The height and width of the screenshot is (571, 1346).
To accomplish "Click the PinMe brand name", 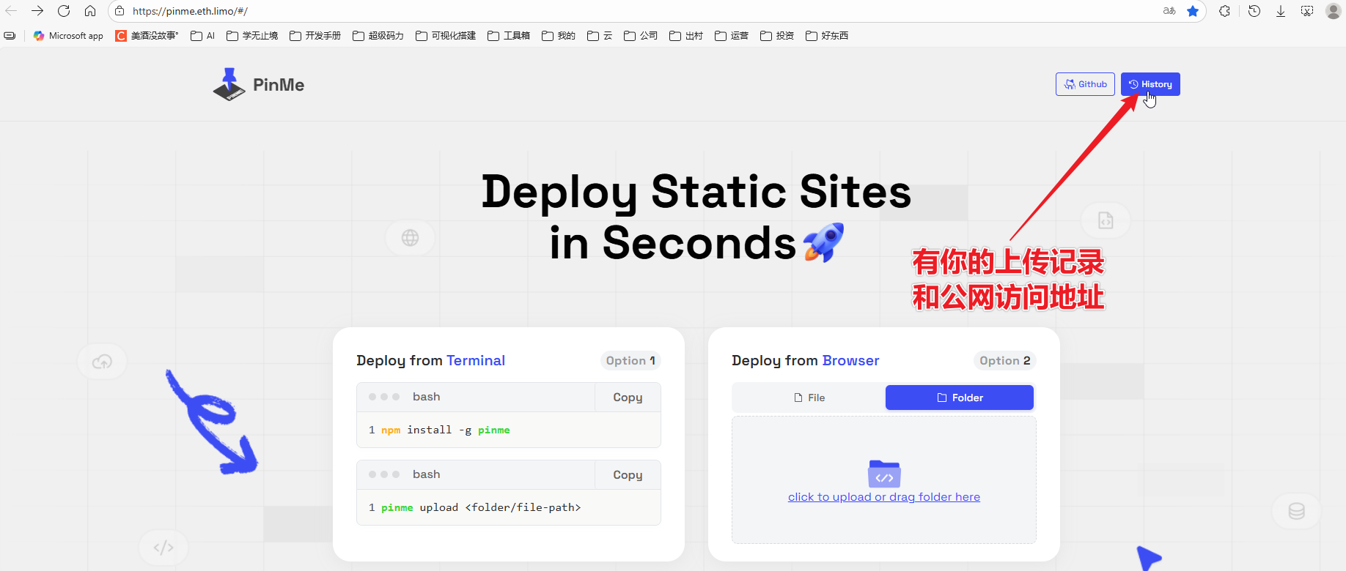I will coord(279,85).
